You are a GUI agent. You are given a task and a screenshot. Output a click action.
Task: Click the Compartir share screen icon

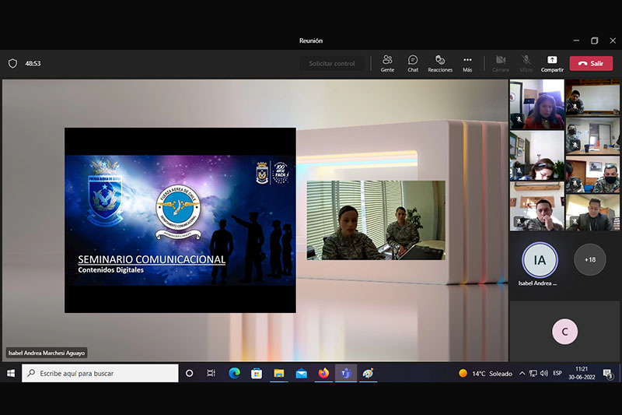552,60
